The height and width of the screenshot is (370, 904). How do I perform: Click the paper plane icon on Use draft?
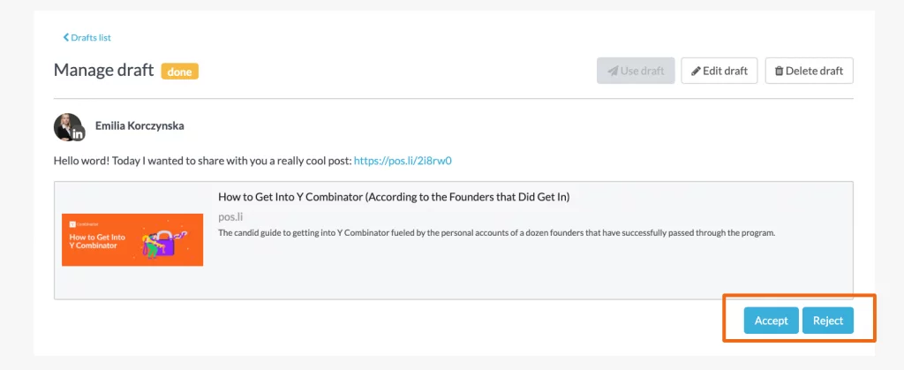[x=613, y=71]
